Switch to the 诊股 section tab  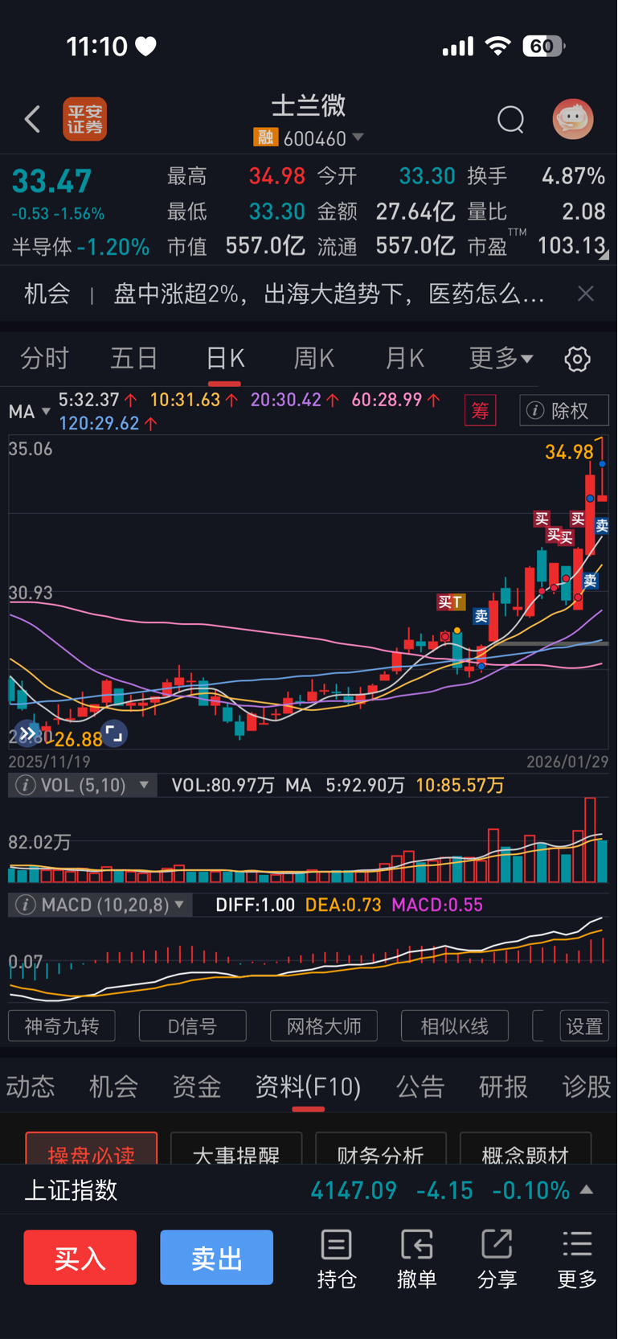(x=587, y=1087)
